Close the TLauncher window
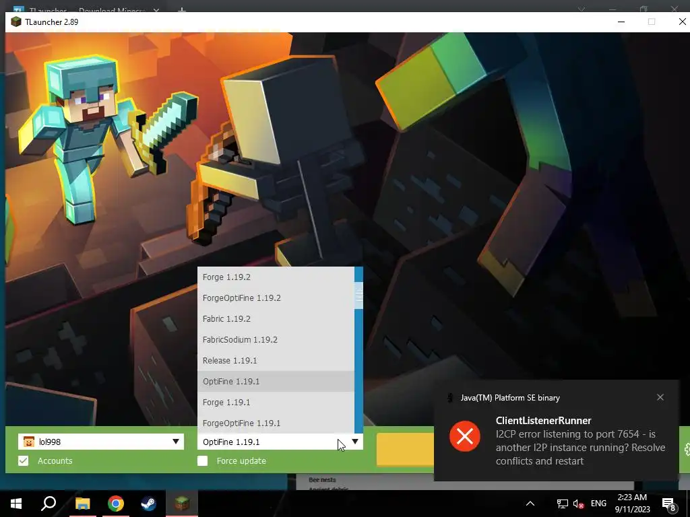 682,22
